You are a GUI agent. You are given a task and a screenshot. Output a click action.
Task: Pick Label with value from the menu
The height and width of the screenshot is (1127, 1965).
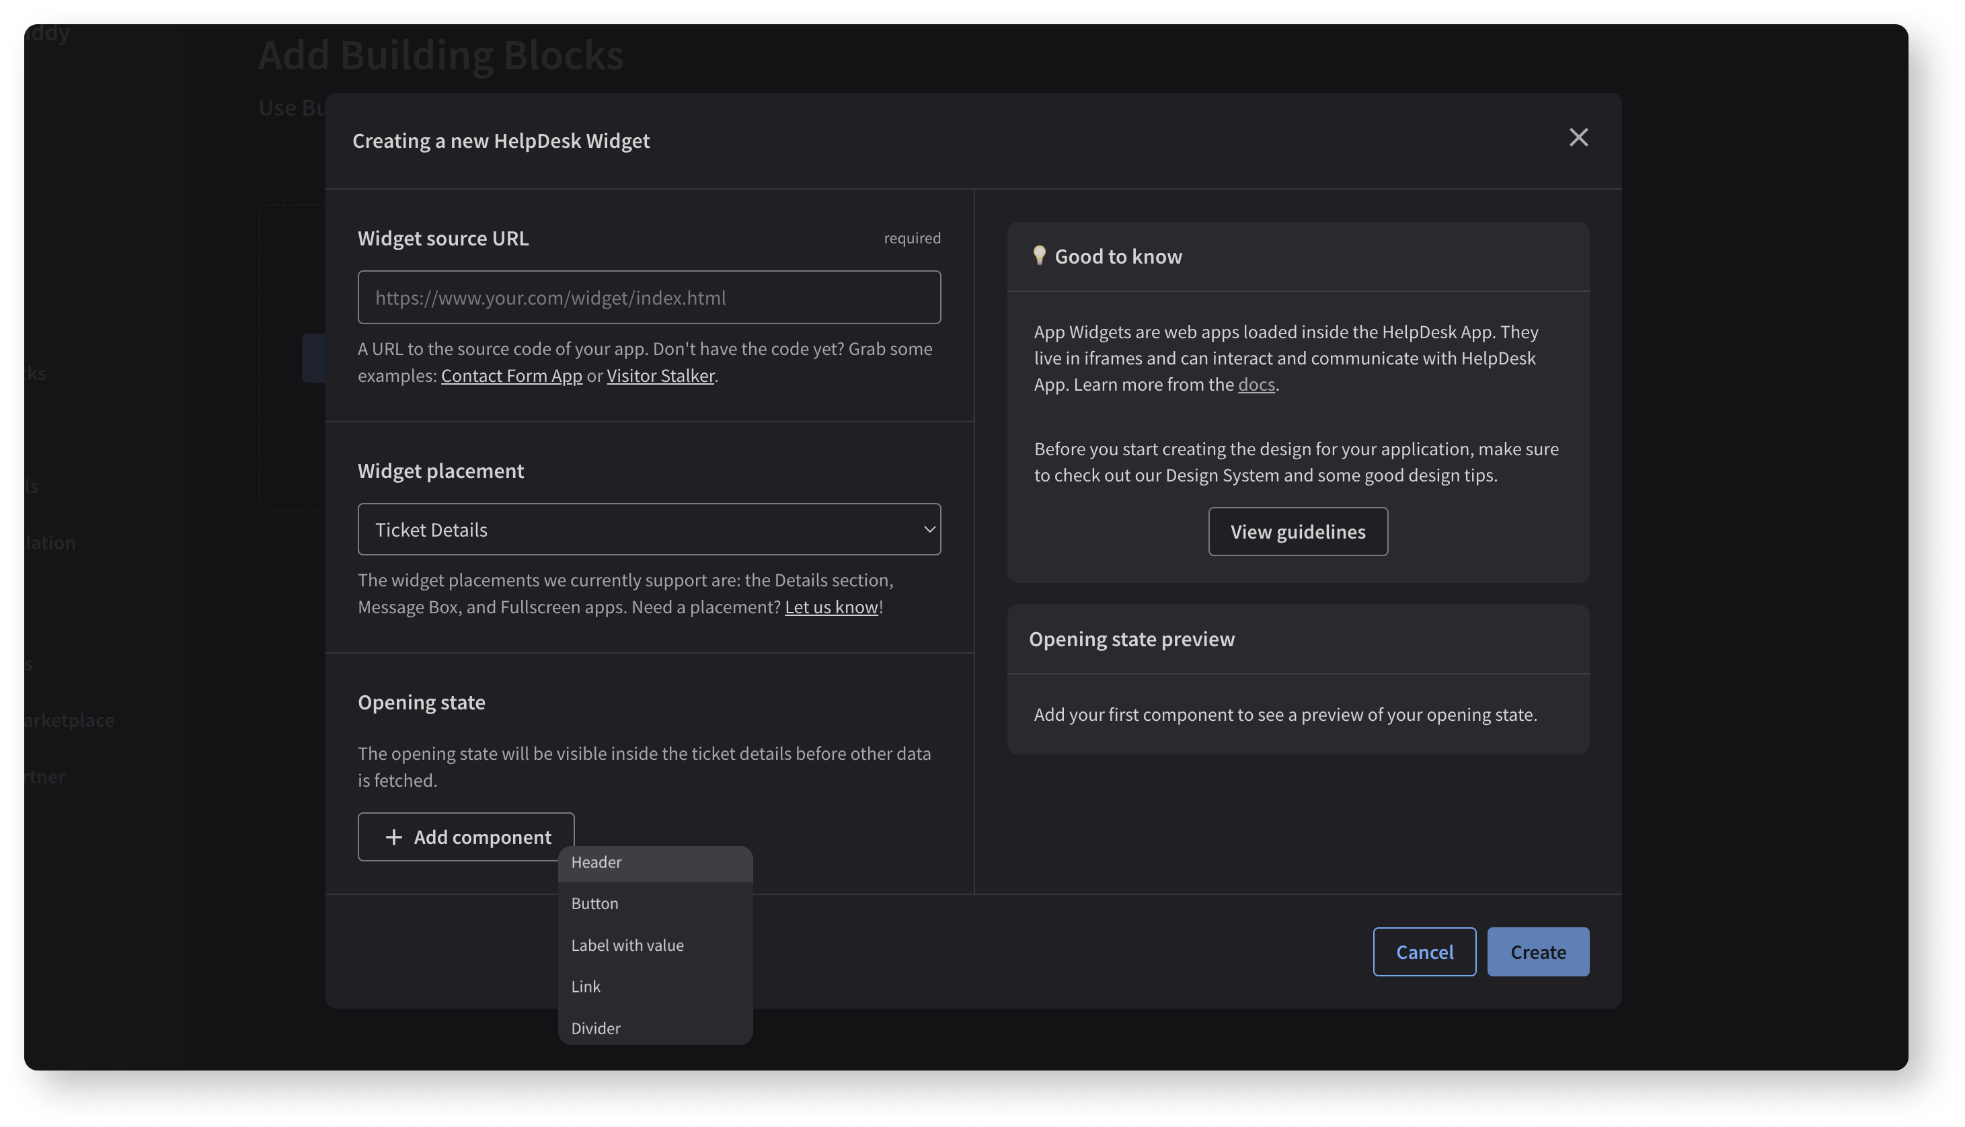[627, 944]
